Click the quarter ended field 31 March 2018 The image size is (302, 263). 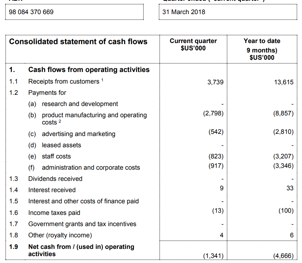(x=228, y=12)
